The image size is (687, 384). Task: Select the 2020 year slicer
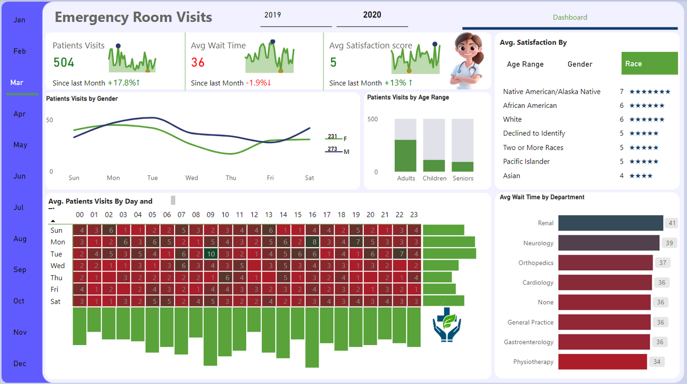coord(372,15)
